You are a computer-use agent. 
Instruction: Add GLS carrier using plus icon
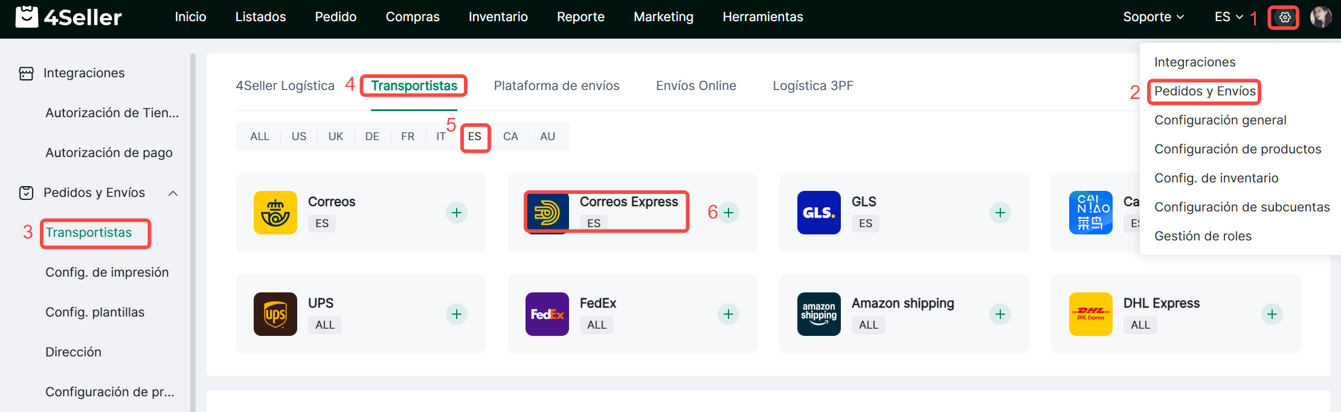pyautogui.click(x=1000, y=213)
